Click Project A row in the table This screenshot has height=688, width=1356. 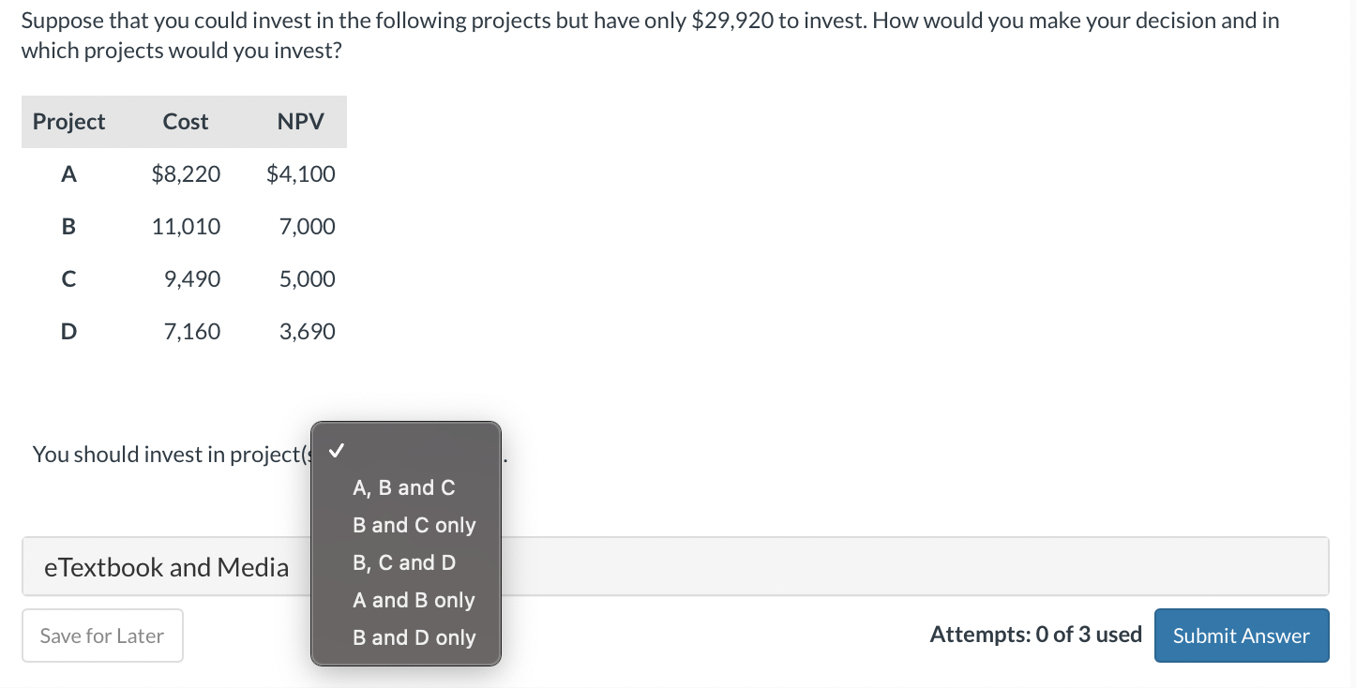click(x=67, y=173)
